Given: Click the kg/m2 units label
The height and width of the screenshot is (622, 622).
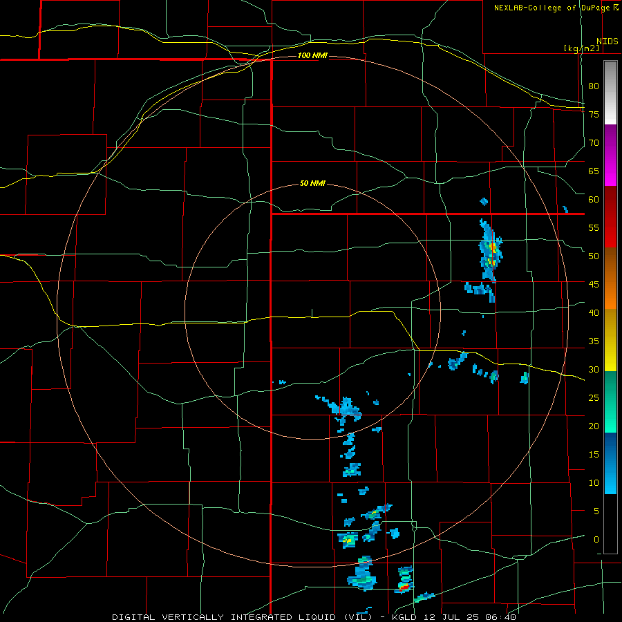Looking at the screenshot, I should 581,48.
